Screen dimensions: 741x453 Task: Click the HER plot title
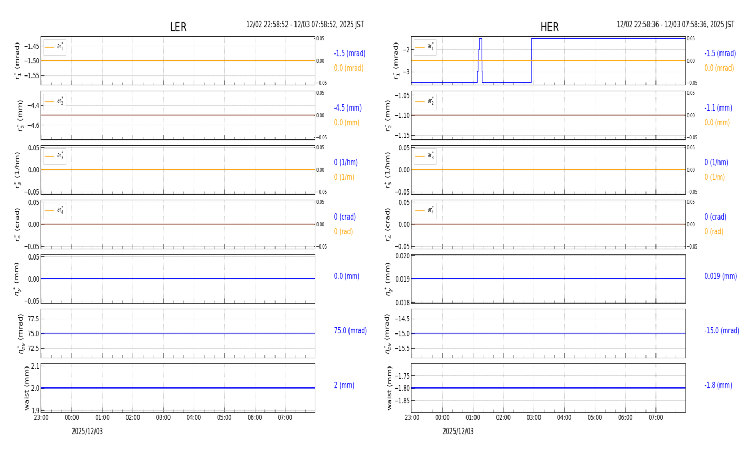coord(549,27)
